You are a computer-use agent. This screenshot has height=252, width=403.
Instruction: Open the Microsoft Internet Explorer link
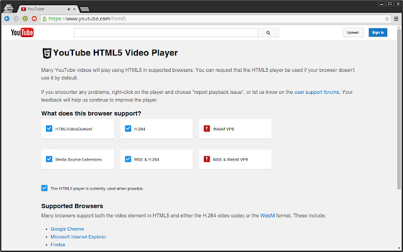[x=78, y=237]
